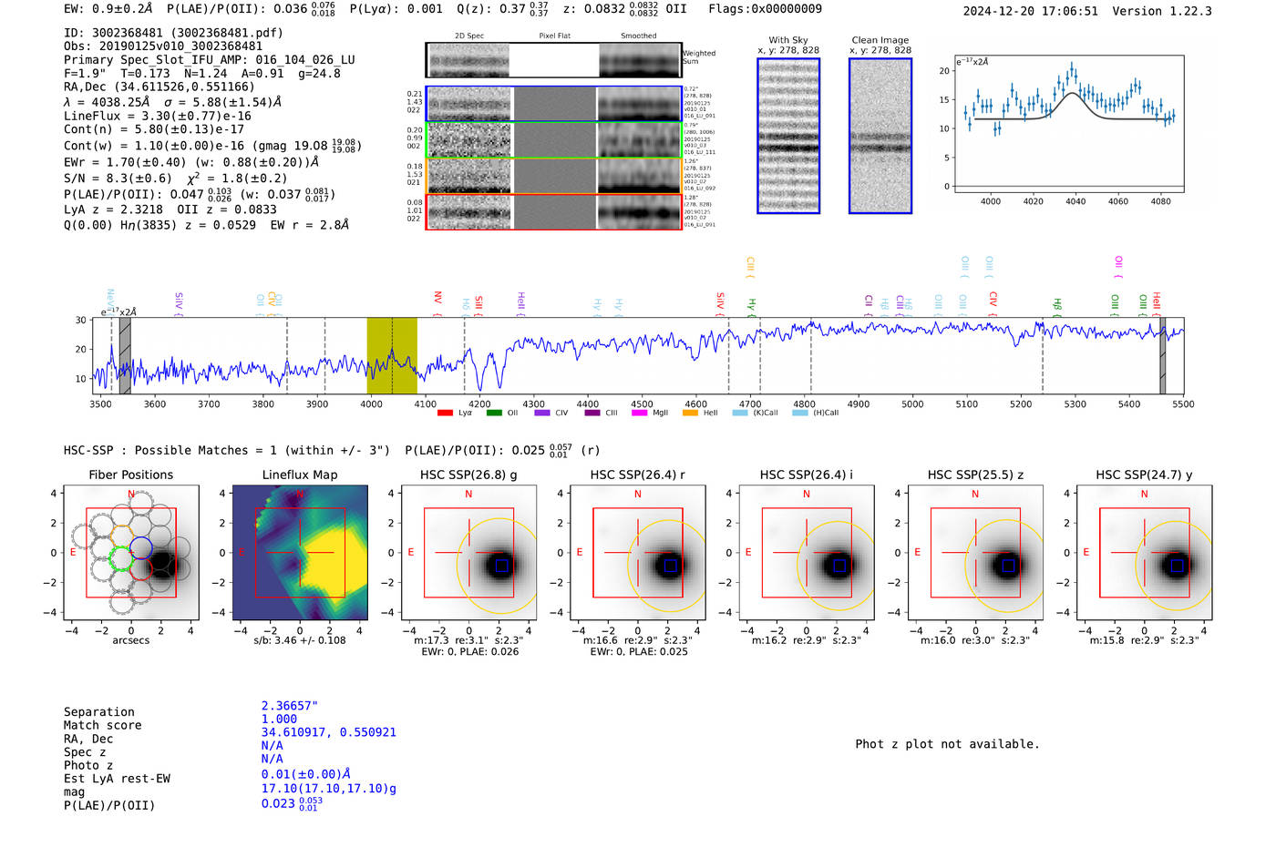This screenshot has height=868, width=1276.
Task: Open the HSC SSP(25.5) z image
Action: [x=975, y=552]
